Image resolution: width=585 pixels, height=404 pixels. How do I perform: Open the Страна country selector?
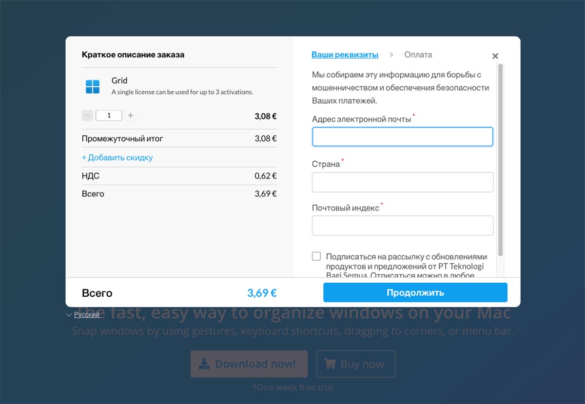click(402, 182)
